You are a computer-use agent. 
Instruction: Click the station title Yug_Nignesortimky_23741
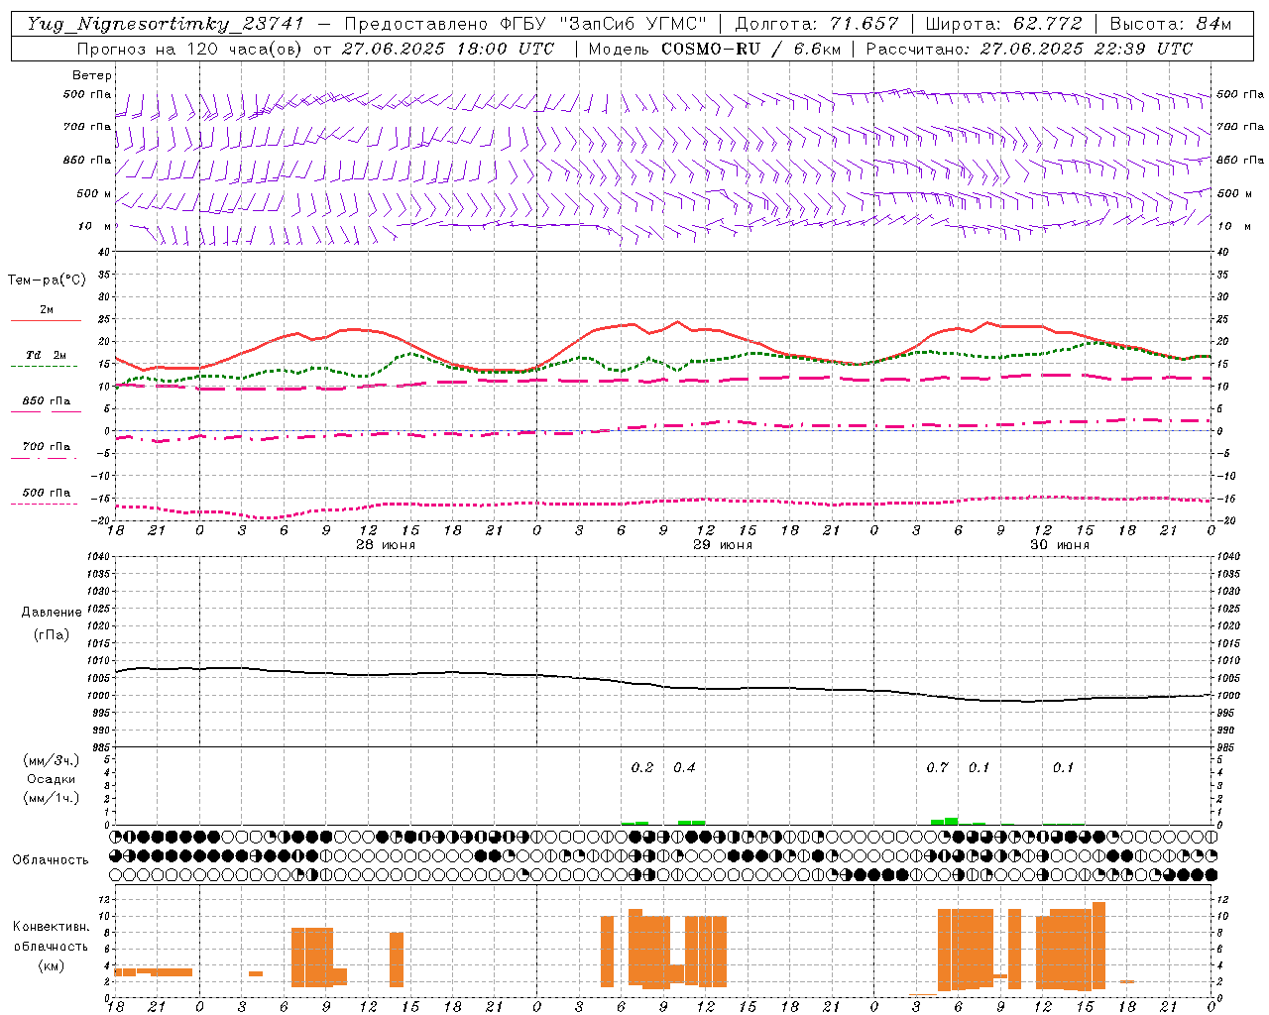point(166,24)
